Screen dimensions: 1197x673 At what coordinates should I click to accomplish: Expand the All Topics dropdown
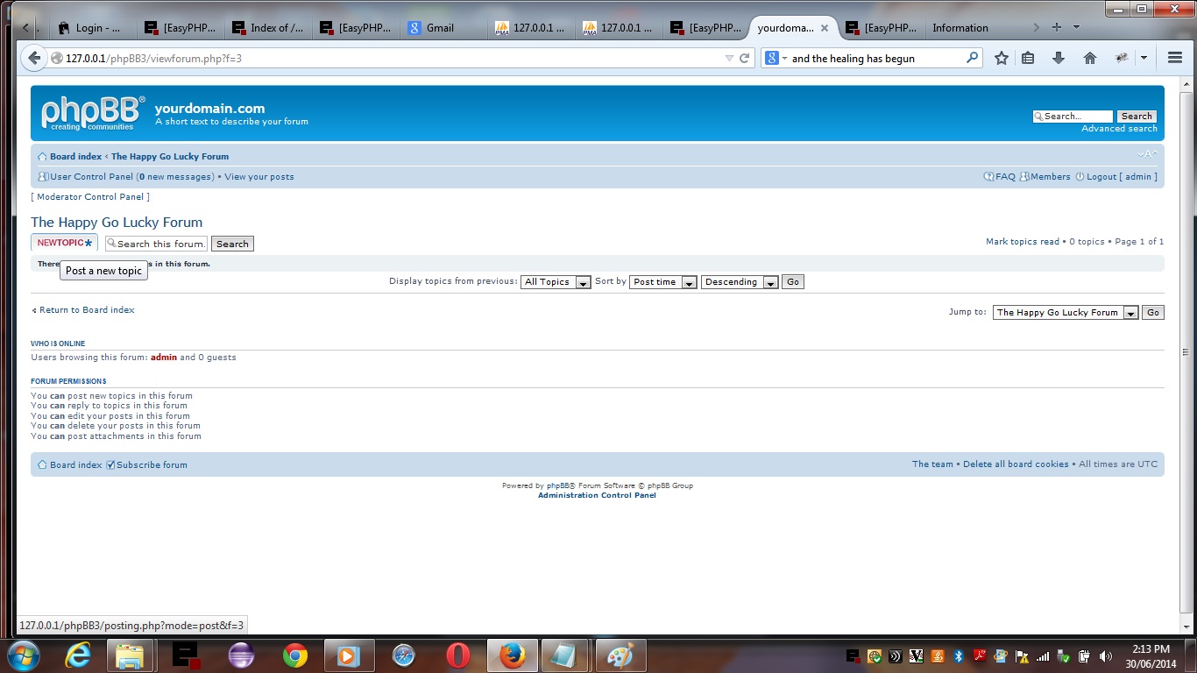click(556, 282)
